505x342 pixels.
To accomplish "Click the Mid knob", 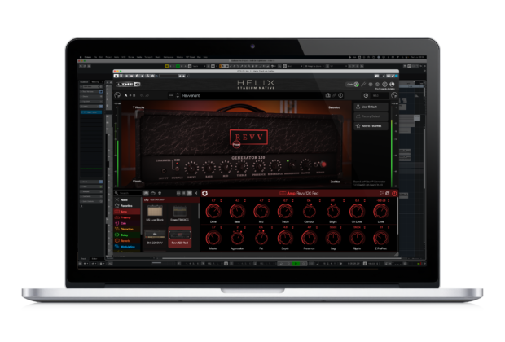I will (261, 212).
